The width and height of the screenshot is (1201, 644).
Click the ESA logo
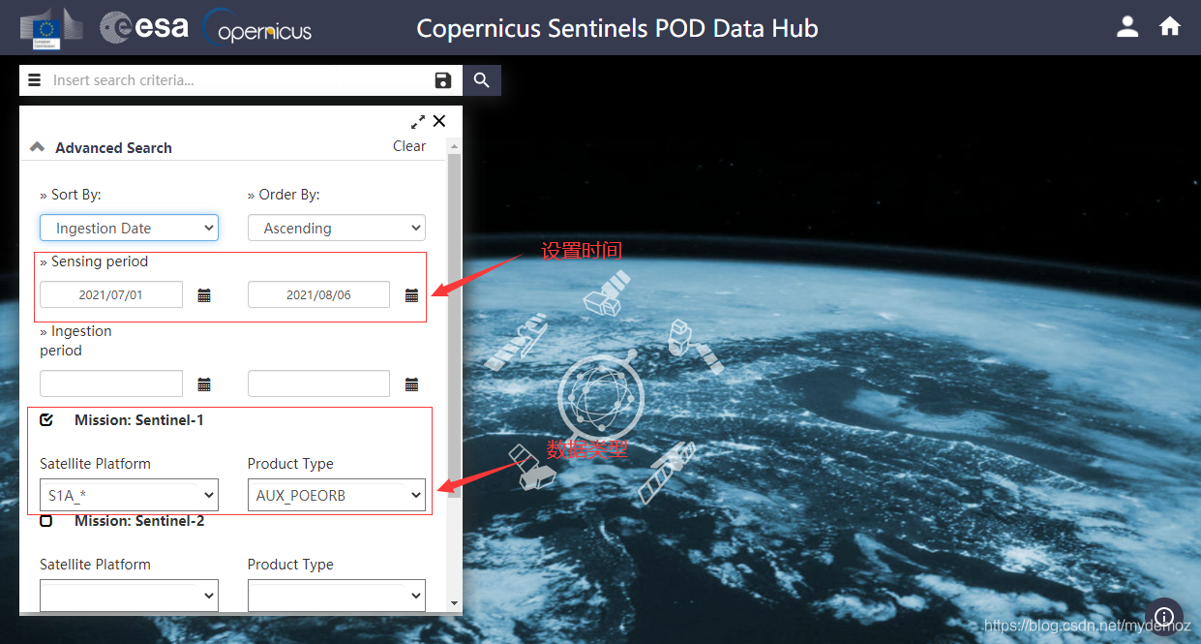click(x=144, y=27)
